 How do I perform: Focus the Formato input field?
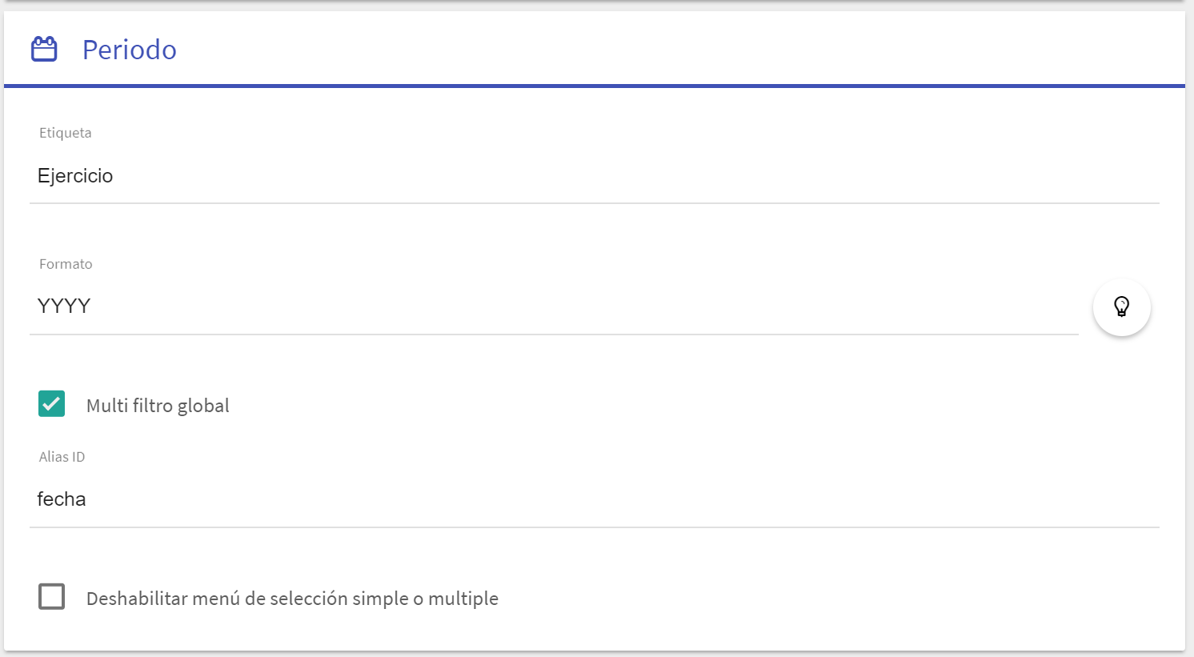[x=554, y=306]
